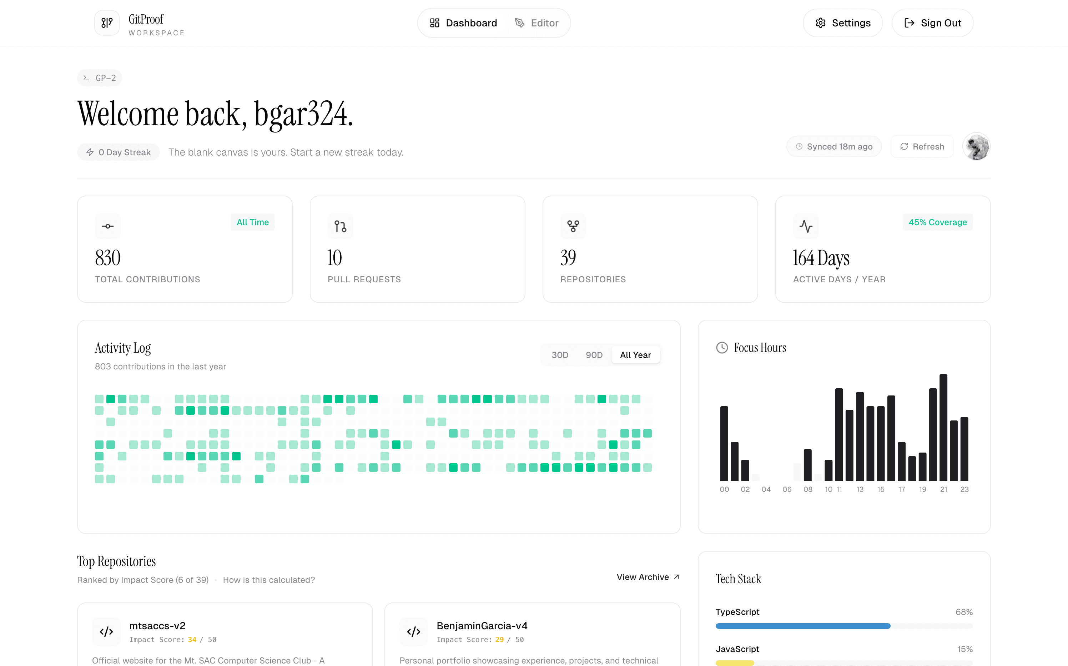Viewport: 1068px width, 666px height.
Task: Click the 45% Coverage badge
Action: coord(937,222)
